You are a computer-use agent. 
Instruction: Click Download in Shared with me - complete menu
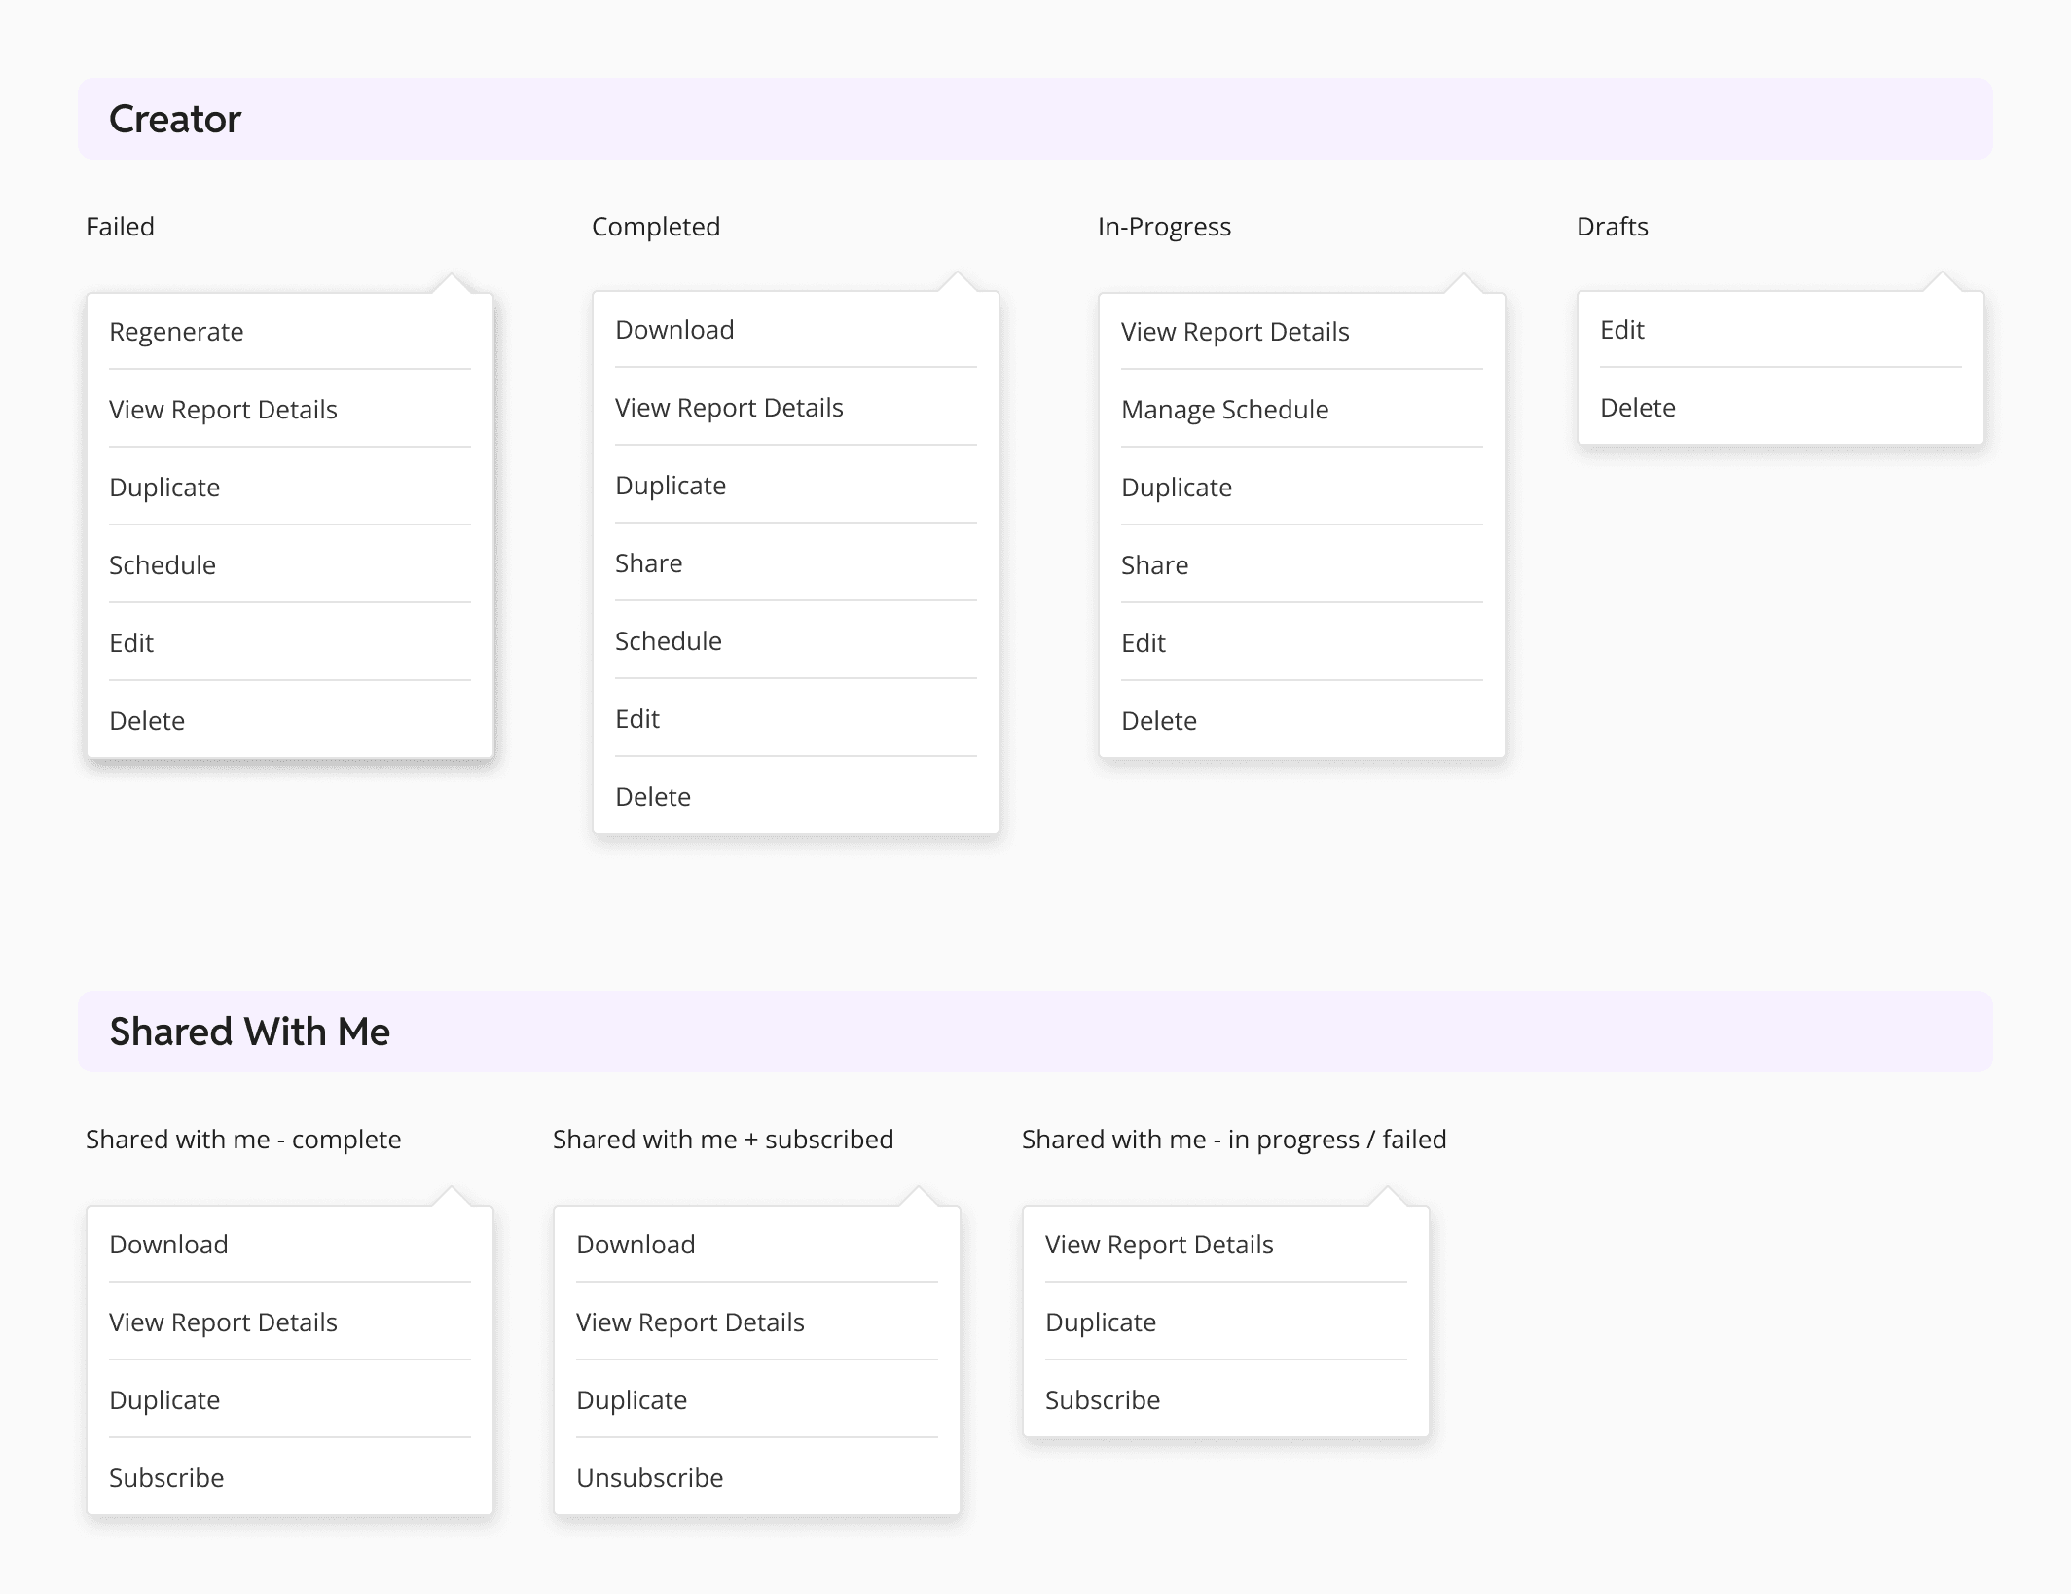pos(169,1244)
